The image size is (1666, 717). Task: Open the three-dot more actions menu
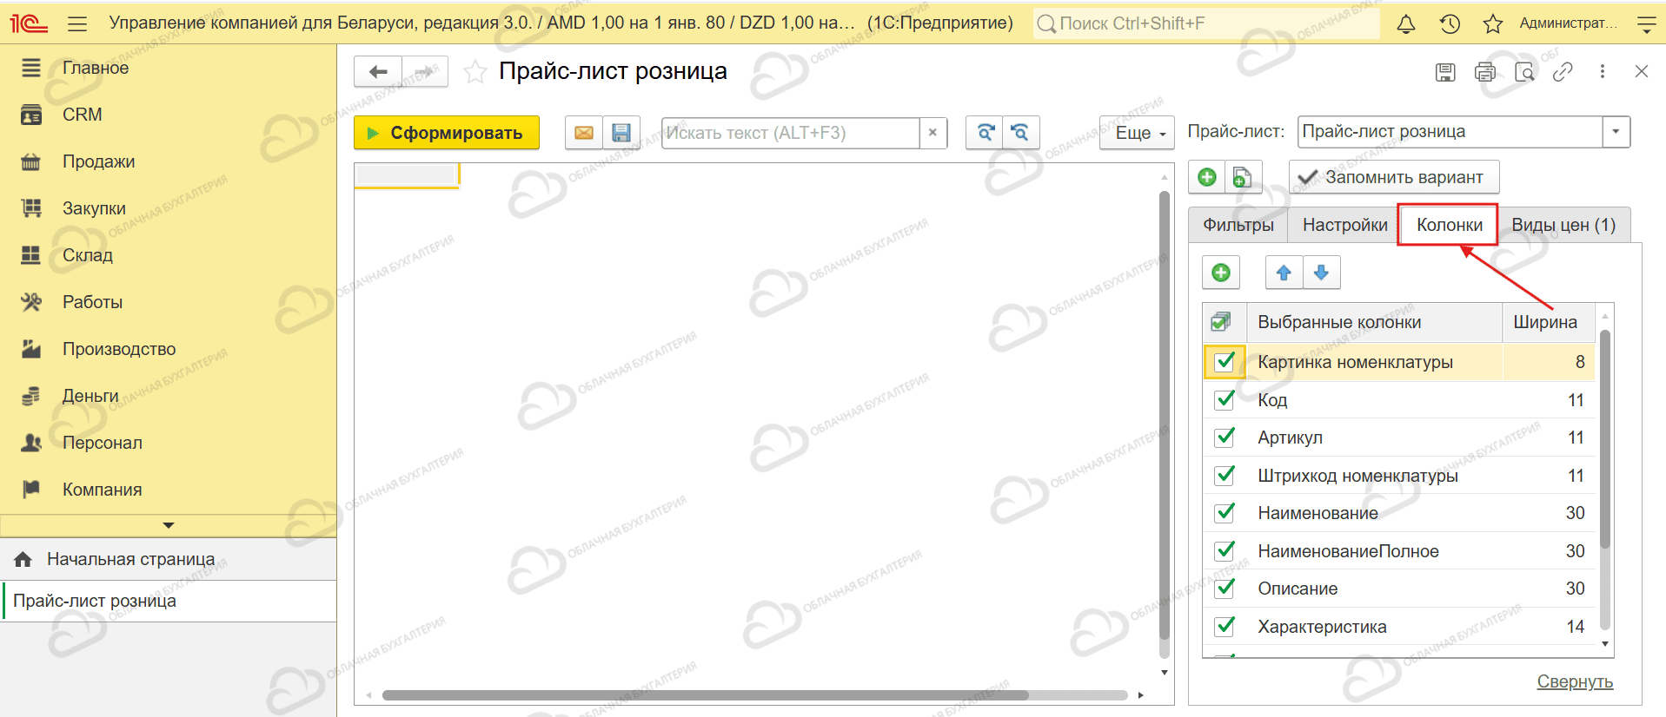tap(1603, 72)
